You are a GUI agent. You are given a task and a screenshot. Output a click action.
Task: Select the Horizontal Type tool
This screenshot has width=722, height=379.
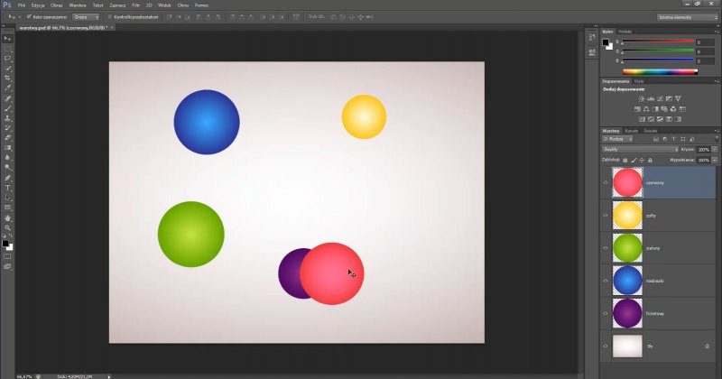tap(8, 188)
